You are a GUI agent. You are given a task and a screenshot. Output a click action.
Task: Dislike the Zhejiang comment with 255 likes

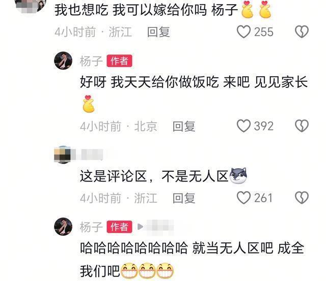(302, 32)
